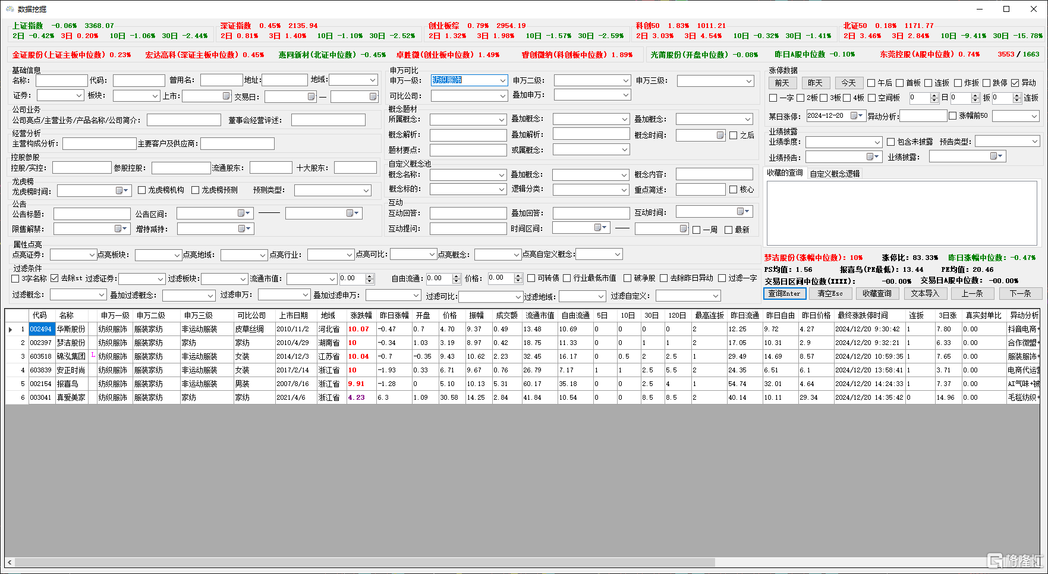Focus the 异动分析 input field
The width and height of the screenshot is (1048, 574).
pyautogui.click(x=923, y=116)
